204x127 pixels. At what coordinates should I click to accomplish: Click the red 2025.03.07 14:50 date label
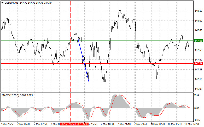(x=78, y=124)
